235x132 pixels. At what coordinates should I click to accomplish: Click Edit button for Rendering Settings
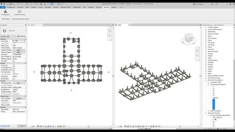(x=19, y=83)
